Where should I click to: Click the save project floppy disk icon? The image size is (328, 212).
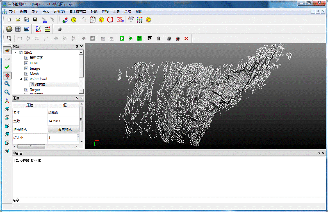pos(35,20)
